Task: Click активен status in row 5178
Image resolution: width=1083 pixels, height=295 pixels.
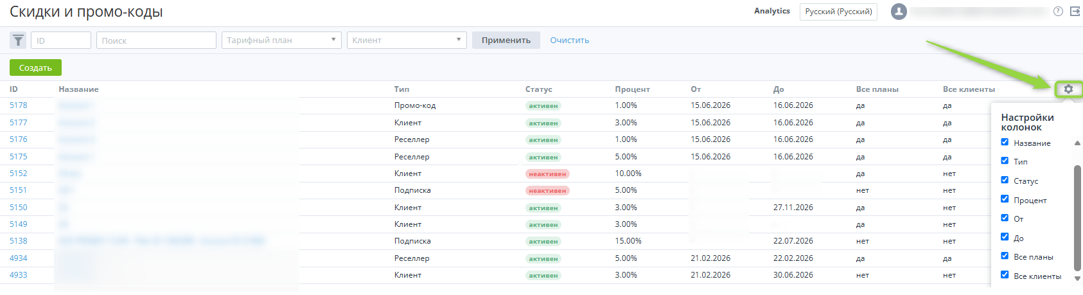Action: coord(543,105)
